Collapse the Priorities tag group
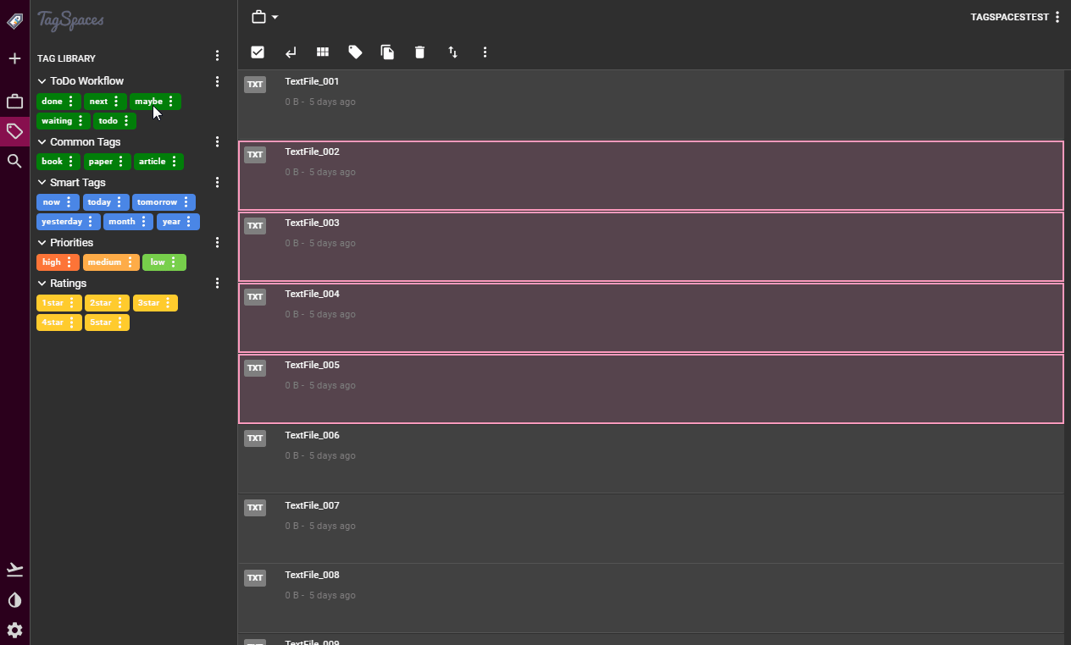Viewport: 1071px width, 645px height. 42,243
